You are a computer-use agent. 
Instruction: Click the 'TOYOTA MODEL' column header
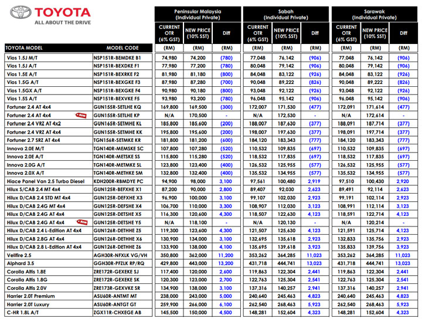(x=24, y=48)
